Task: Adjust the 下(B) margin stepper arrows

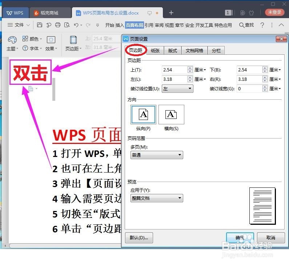Action: (265, 70)
